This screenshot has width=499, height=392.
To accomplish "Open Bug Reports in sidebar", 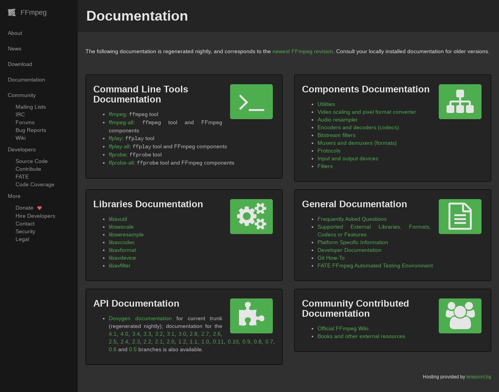I will (31, 130).
